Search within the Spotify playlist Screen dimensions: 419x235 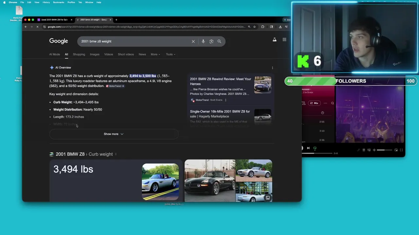click(332, 103)
